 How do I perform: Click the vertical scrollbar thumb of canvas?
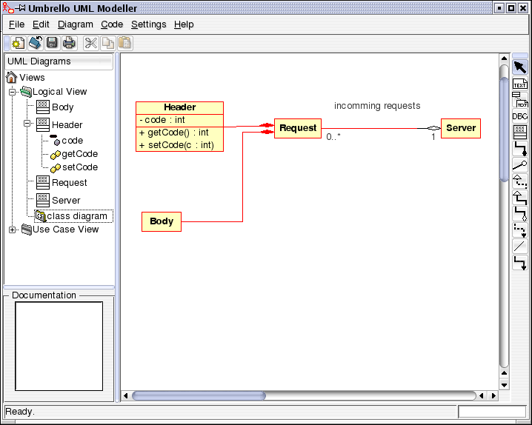pos(504,129)
